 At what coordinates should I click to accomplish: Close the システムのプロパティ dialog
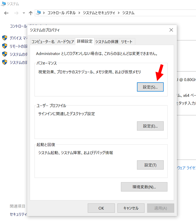pyautogui.click(x=171, y=30)
